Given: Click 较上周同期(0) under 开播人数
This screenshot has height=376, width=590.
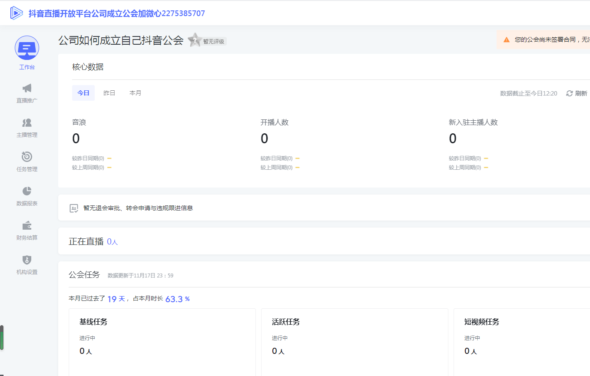Looking at the screenshot, I should pyautogui.click(x=277, y=168).
